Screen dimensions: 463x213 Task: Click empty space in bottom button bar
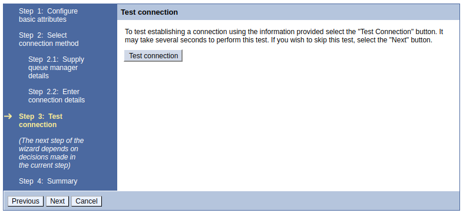click(x=280, y=201)
